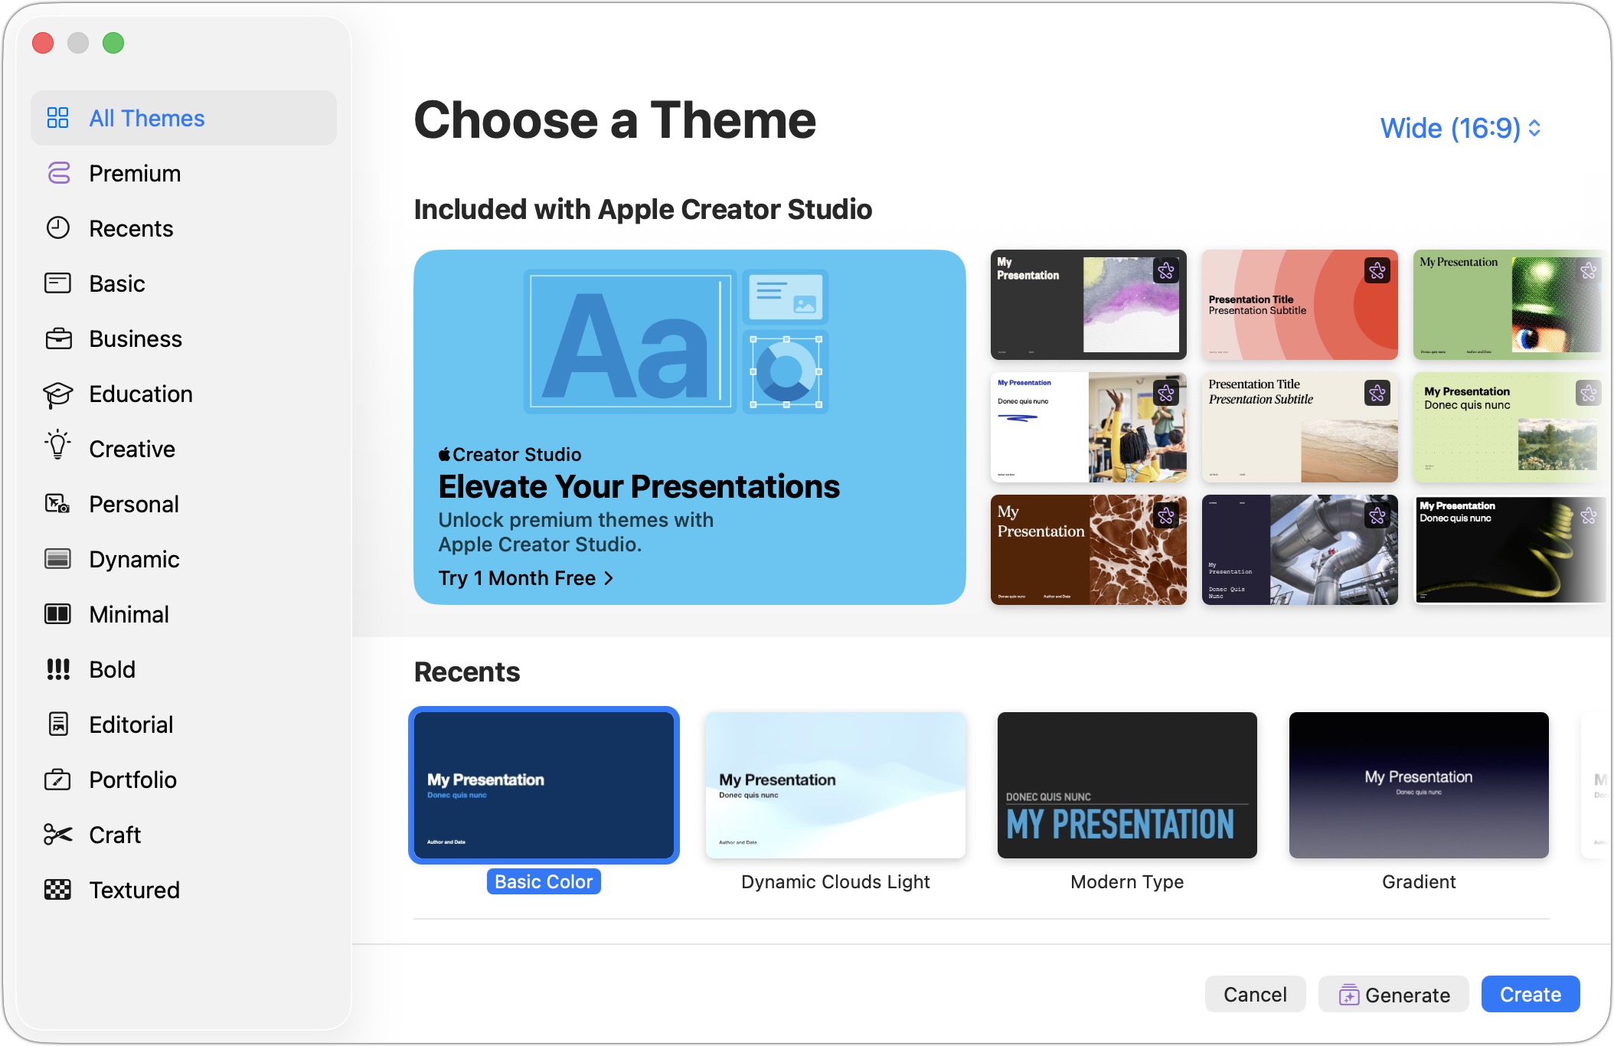Click premium badge on watercolor dark theme
The width and height of the screenshot is (1614, 1046).
click(x=1166, y=271)
